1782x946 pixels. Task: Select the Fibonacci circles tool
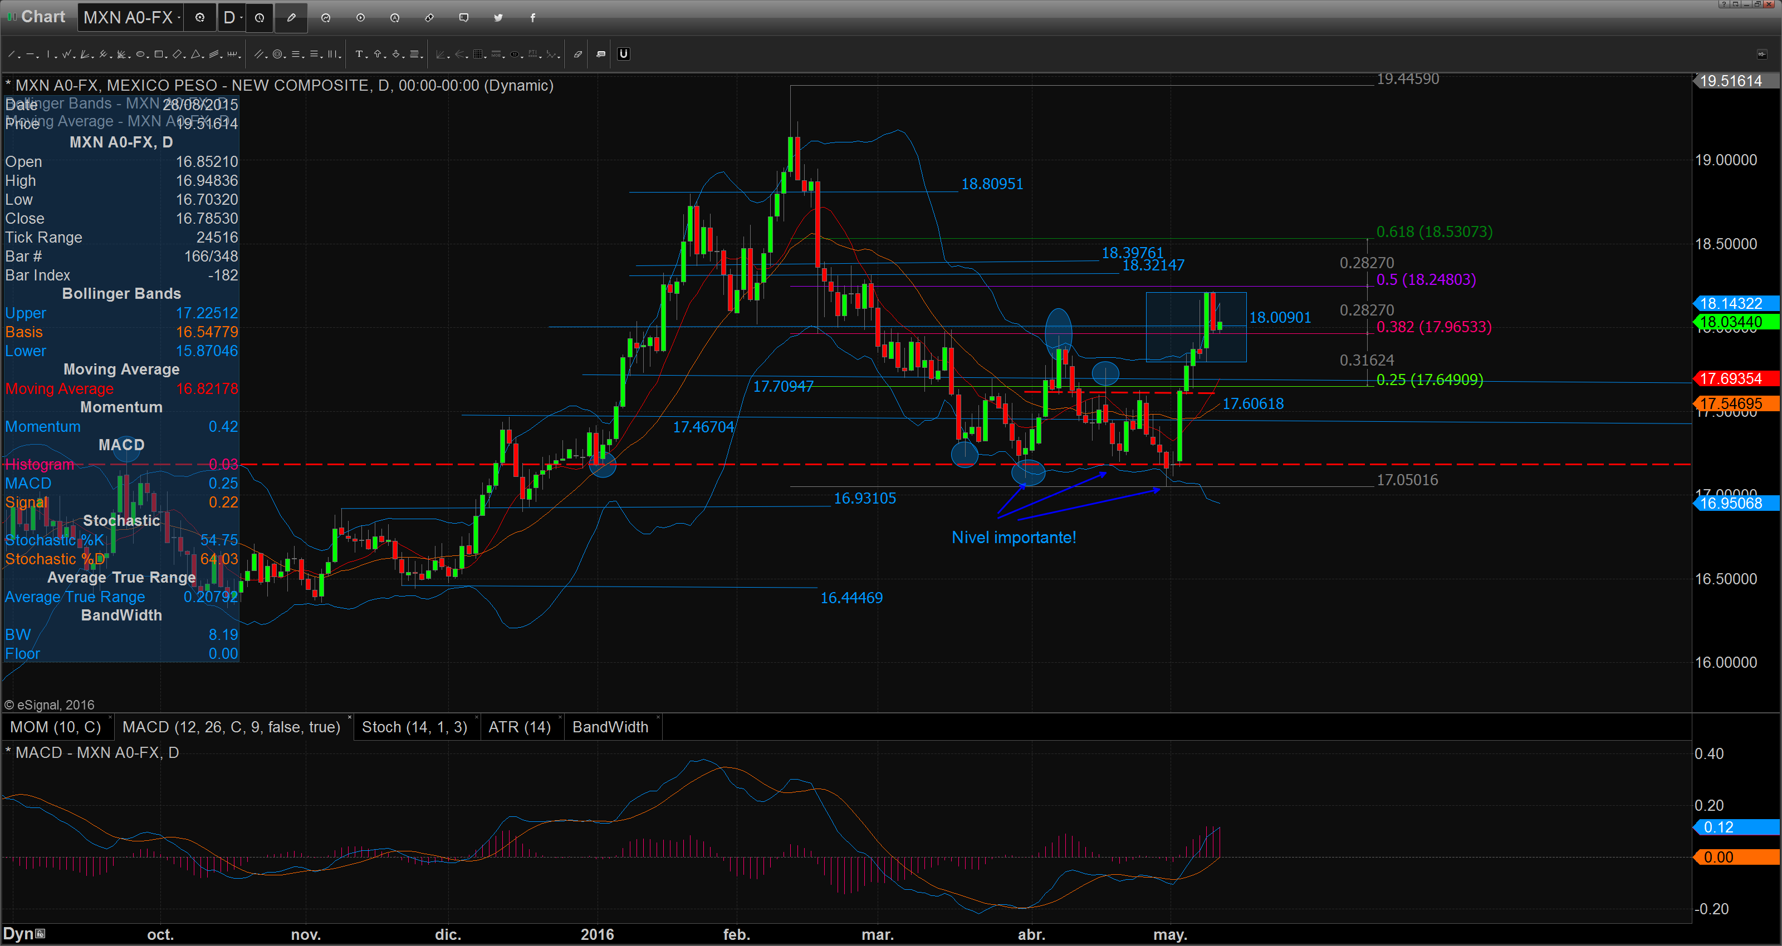point(277,54)
